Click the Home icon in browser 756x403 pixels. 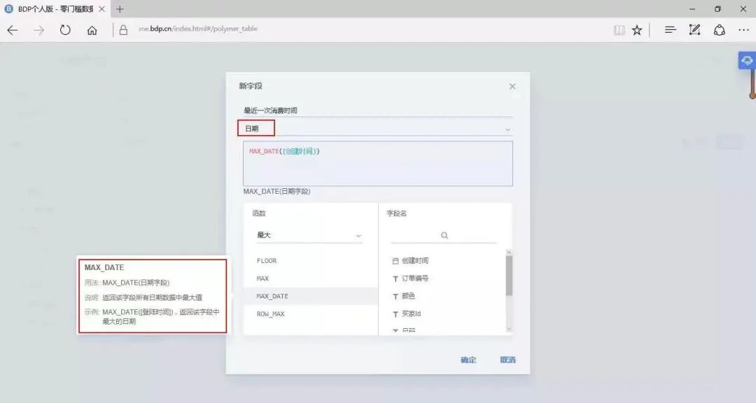pyautogui.click(x=91, y=29)
